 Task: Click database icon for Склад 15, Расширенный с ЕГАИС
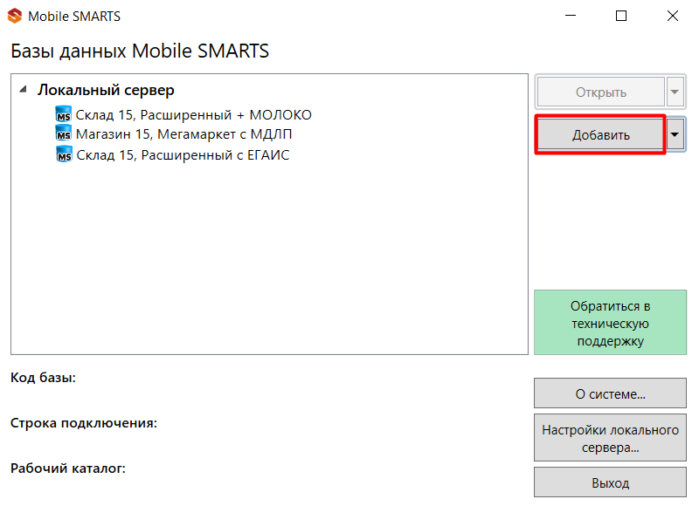64,154
